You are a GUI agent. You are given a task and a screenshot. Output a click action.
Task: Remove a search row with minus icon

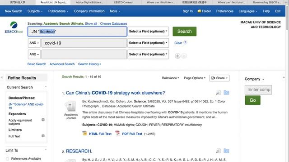coord(184,56)
